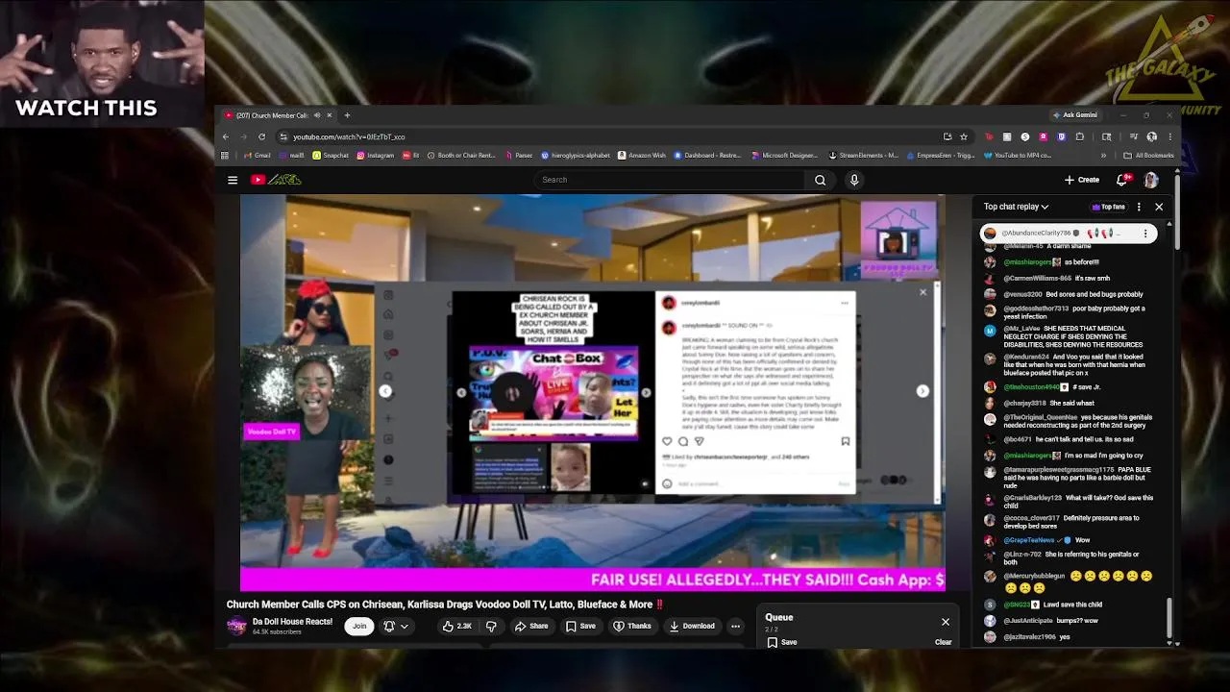Image resolution: width=1230 pixels, height=692 pixels.
Task: Click the YouTube logo
Action: coord(276,180)
